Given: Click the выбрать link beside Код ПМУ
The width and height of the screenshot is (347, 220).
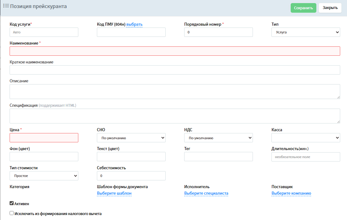Looking at the screenshot, I should [x=134, y=24].
